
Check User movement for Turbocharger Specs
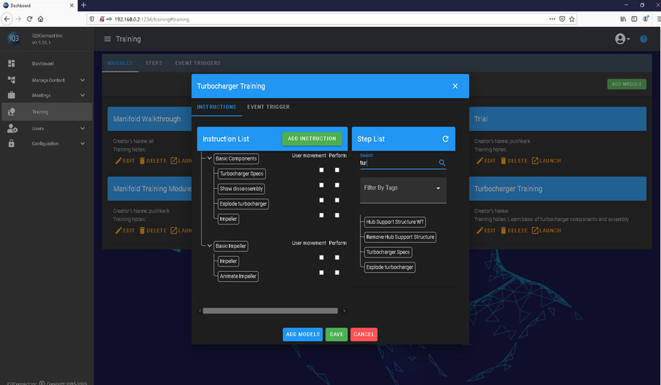point(322,170)
